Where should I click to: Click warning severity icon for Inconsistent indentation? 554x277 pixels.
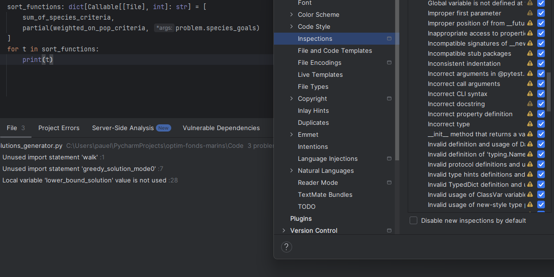coord(530,64)
